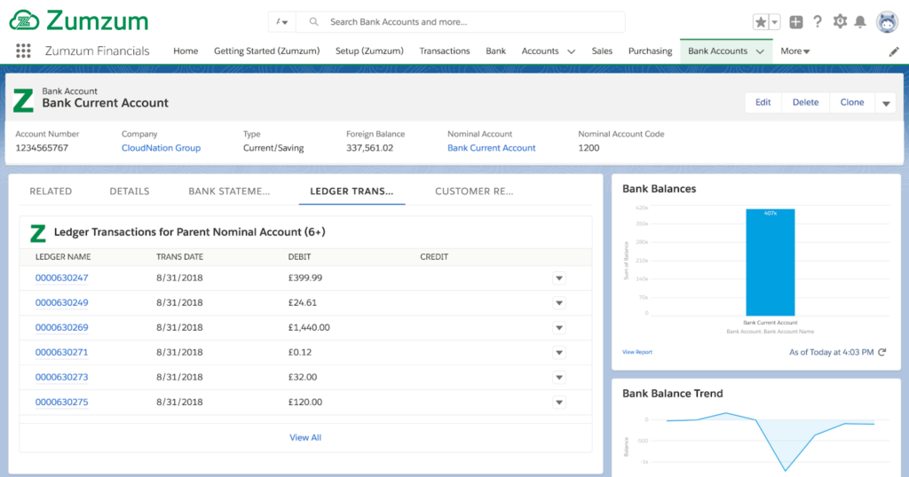Open row actions for ledger 0000630275
909x477 pixels.
559,403
